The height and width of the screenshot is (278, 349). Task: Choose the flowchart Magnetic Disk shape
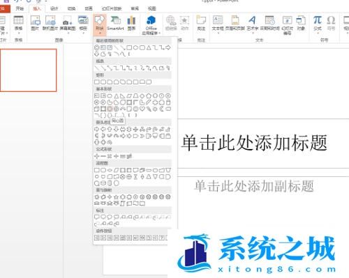pos(103,183)
